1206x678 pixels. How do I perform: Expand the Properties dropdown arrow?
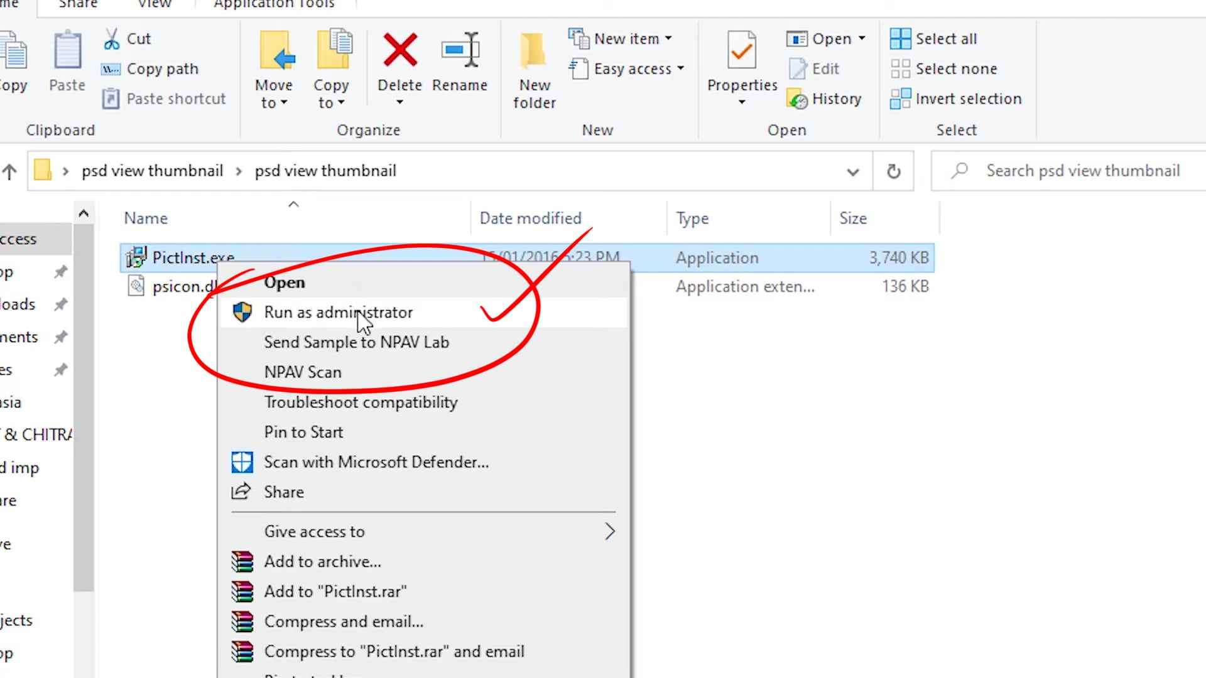tap(742, 102)
